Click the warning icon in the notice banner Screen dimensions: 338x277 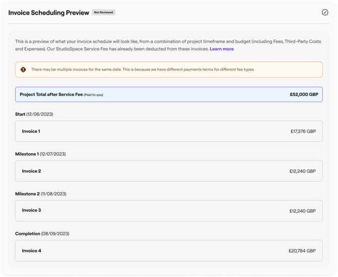23,70
